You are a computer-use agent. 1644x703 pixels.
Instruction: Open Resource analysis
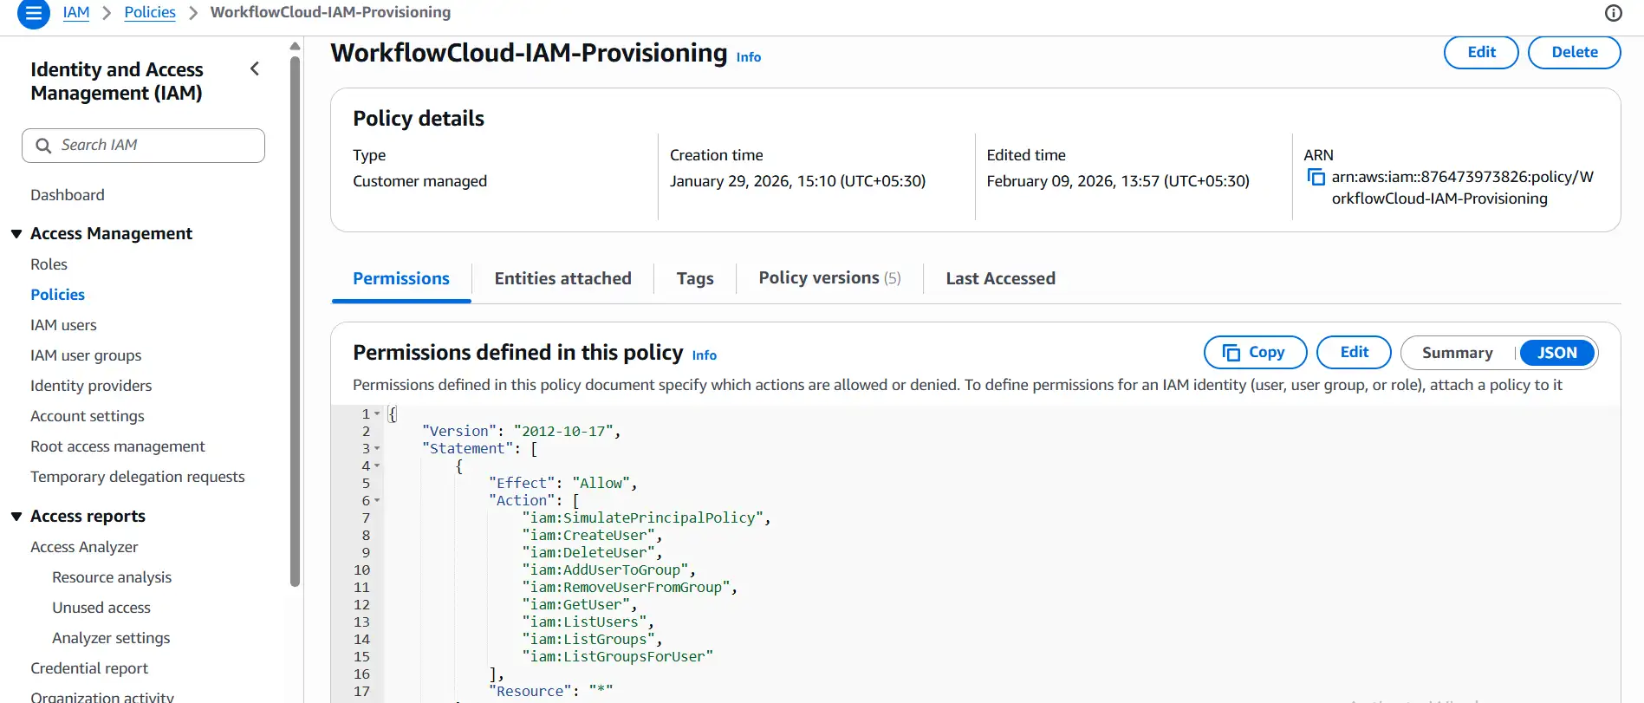point(112,577)
